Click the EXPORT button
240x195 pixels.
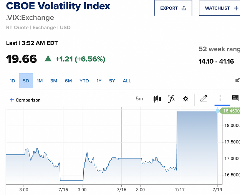pos(173,8)
